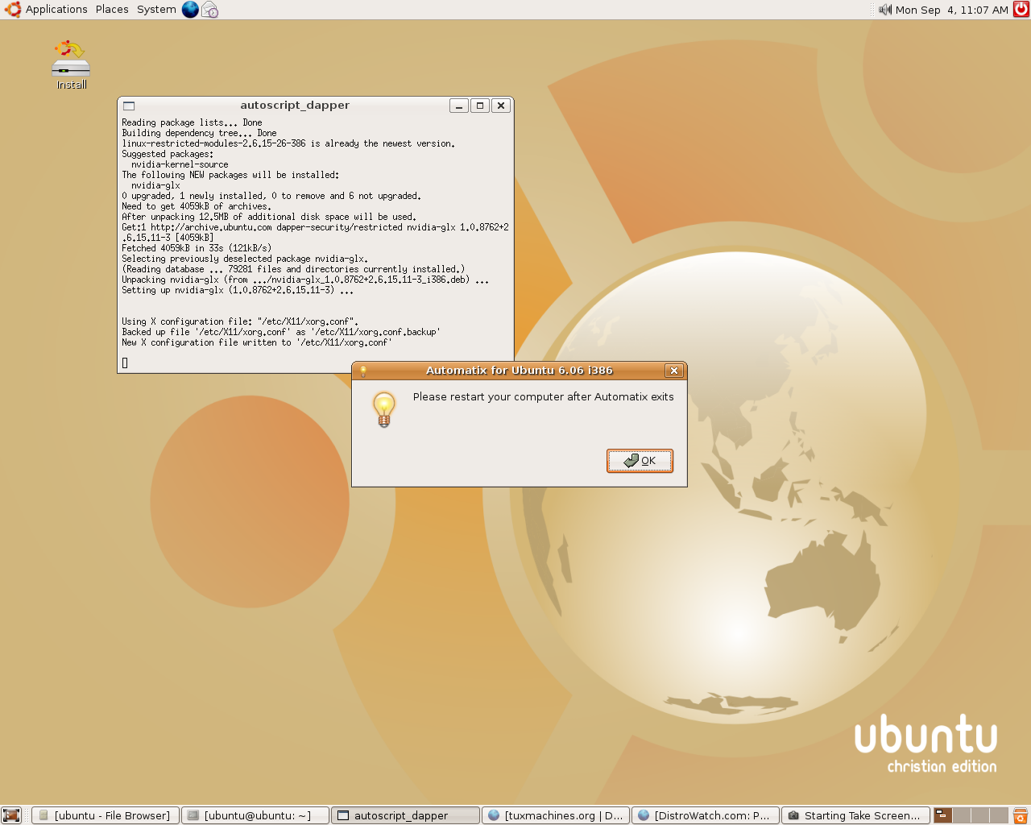Click the red power quit button
This screenshot has height=825, width=1031.
[1021, 10]
